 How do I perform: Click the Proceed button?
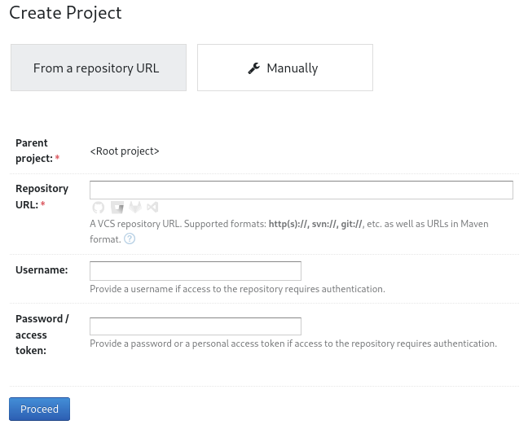point(39,409)
